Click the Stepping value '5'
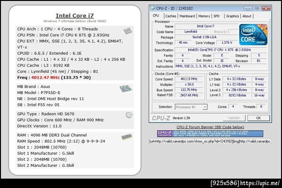This screenshot has height=188, width=282. (x=259, y=55)
